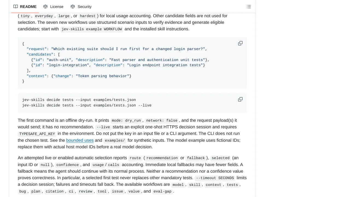This screenshot has width=350, height=197.
Task: Click the "auth-unit" candidate line in JSON
Action: [120, 60]
